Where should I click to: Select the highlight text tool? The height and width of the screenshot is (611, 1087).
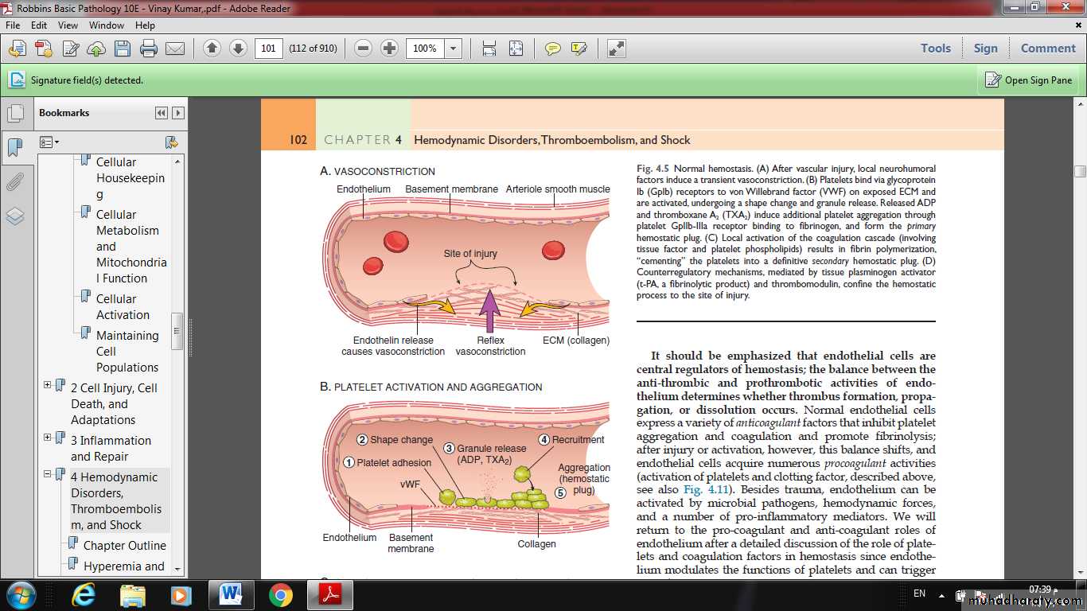tap(579, 49)
